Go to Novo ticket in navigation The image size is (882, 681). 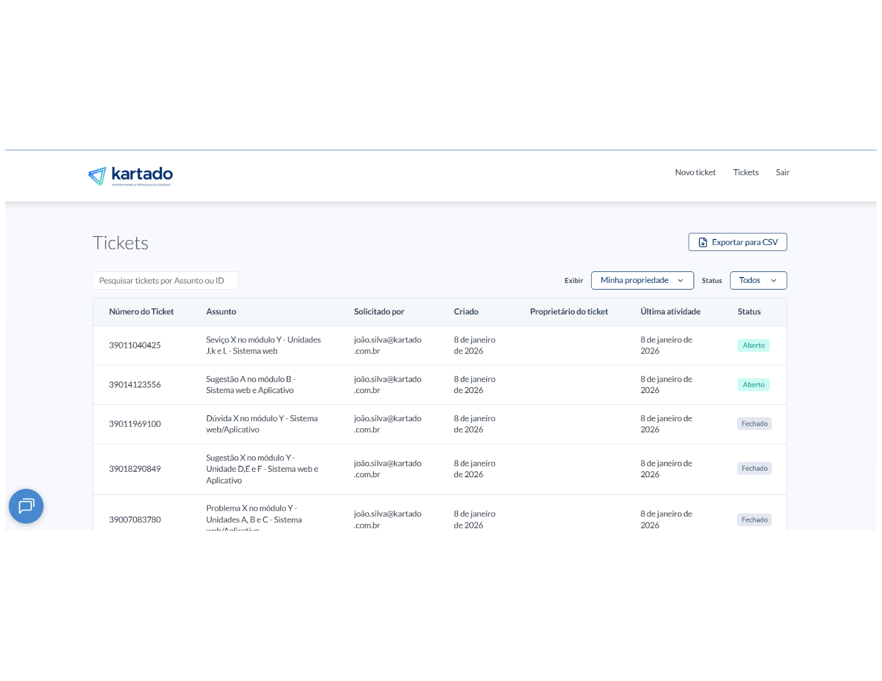click(695, 172)
